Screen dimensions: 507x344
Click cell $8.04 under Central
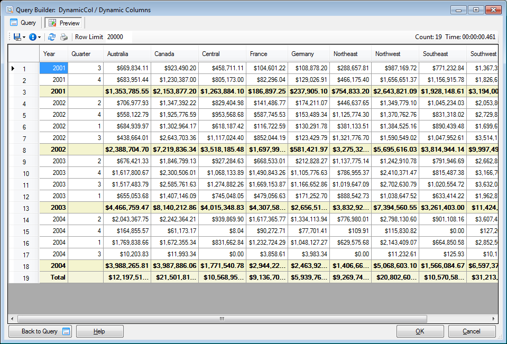click(222, 231)
